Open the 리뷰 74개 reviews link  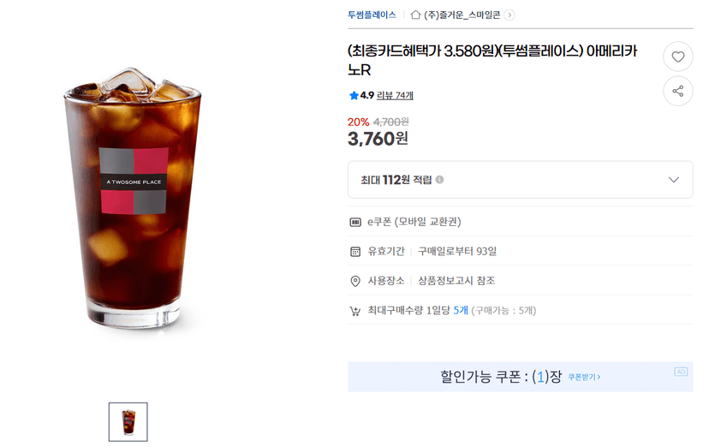395,95
